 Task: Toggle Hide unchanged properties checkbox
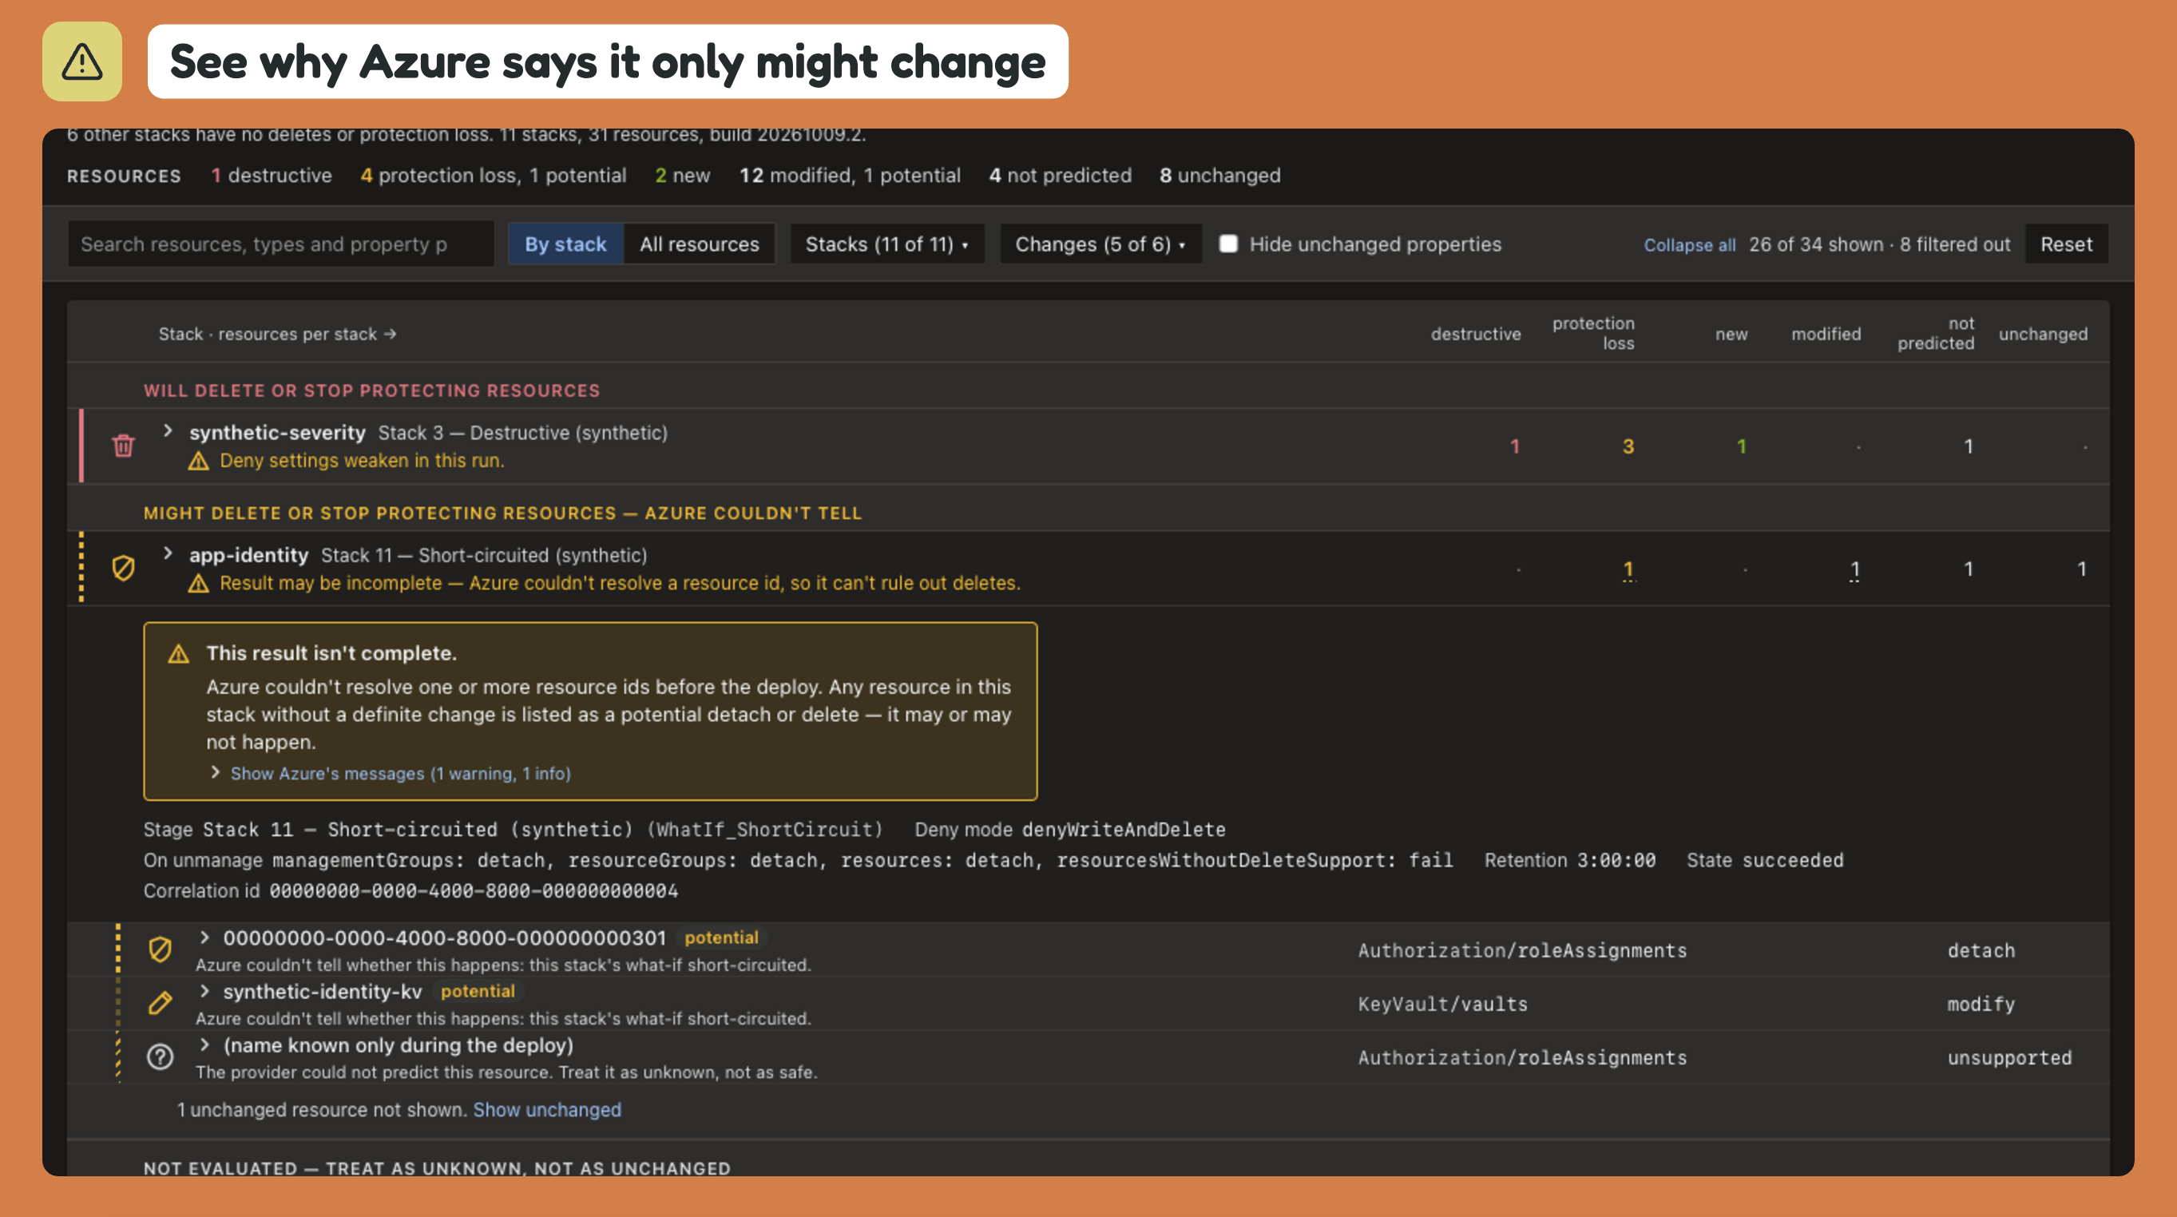(x=1229, y=244)
